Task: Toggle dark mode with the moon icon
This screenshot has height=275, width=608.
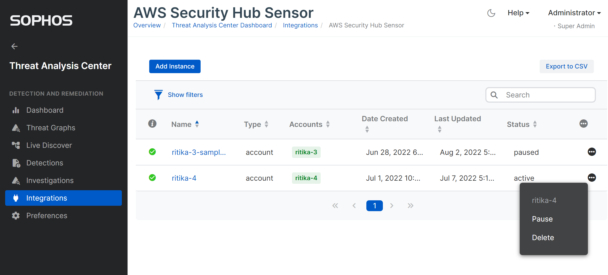Action: pyautogui.click(x=491, y=13)
